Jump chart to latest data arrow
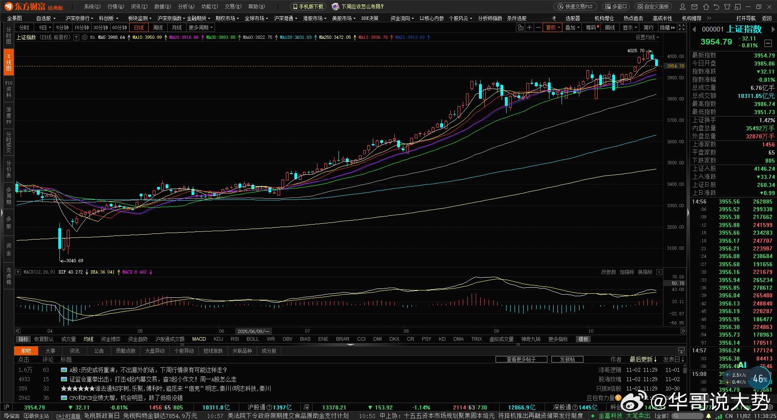Image resolution: width=777 pixels, height=420 pixels. 683,331
